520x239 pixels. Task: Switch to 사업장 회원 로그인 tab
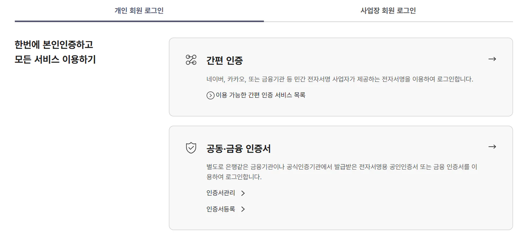click(388, 11)
